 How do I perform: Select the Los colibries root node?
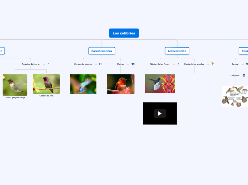(124, 33)
